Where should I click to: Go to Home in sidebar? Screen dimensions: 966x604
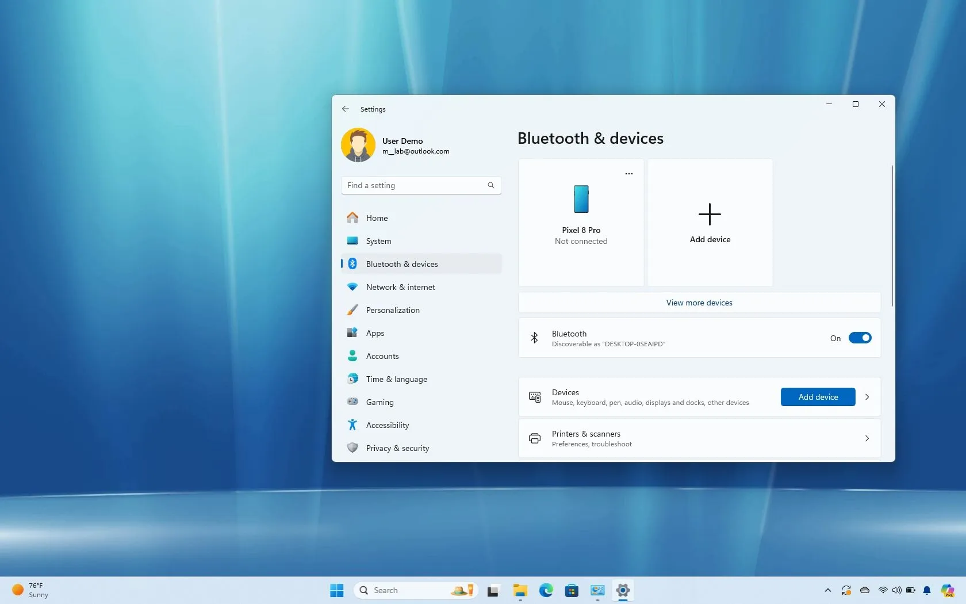pos(421,218)
